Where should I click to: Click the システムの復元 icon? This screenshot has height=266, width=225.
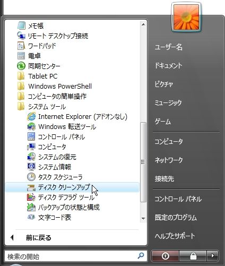[x=31, y=157]
